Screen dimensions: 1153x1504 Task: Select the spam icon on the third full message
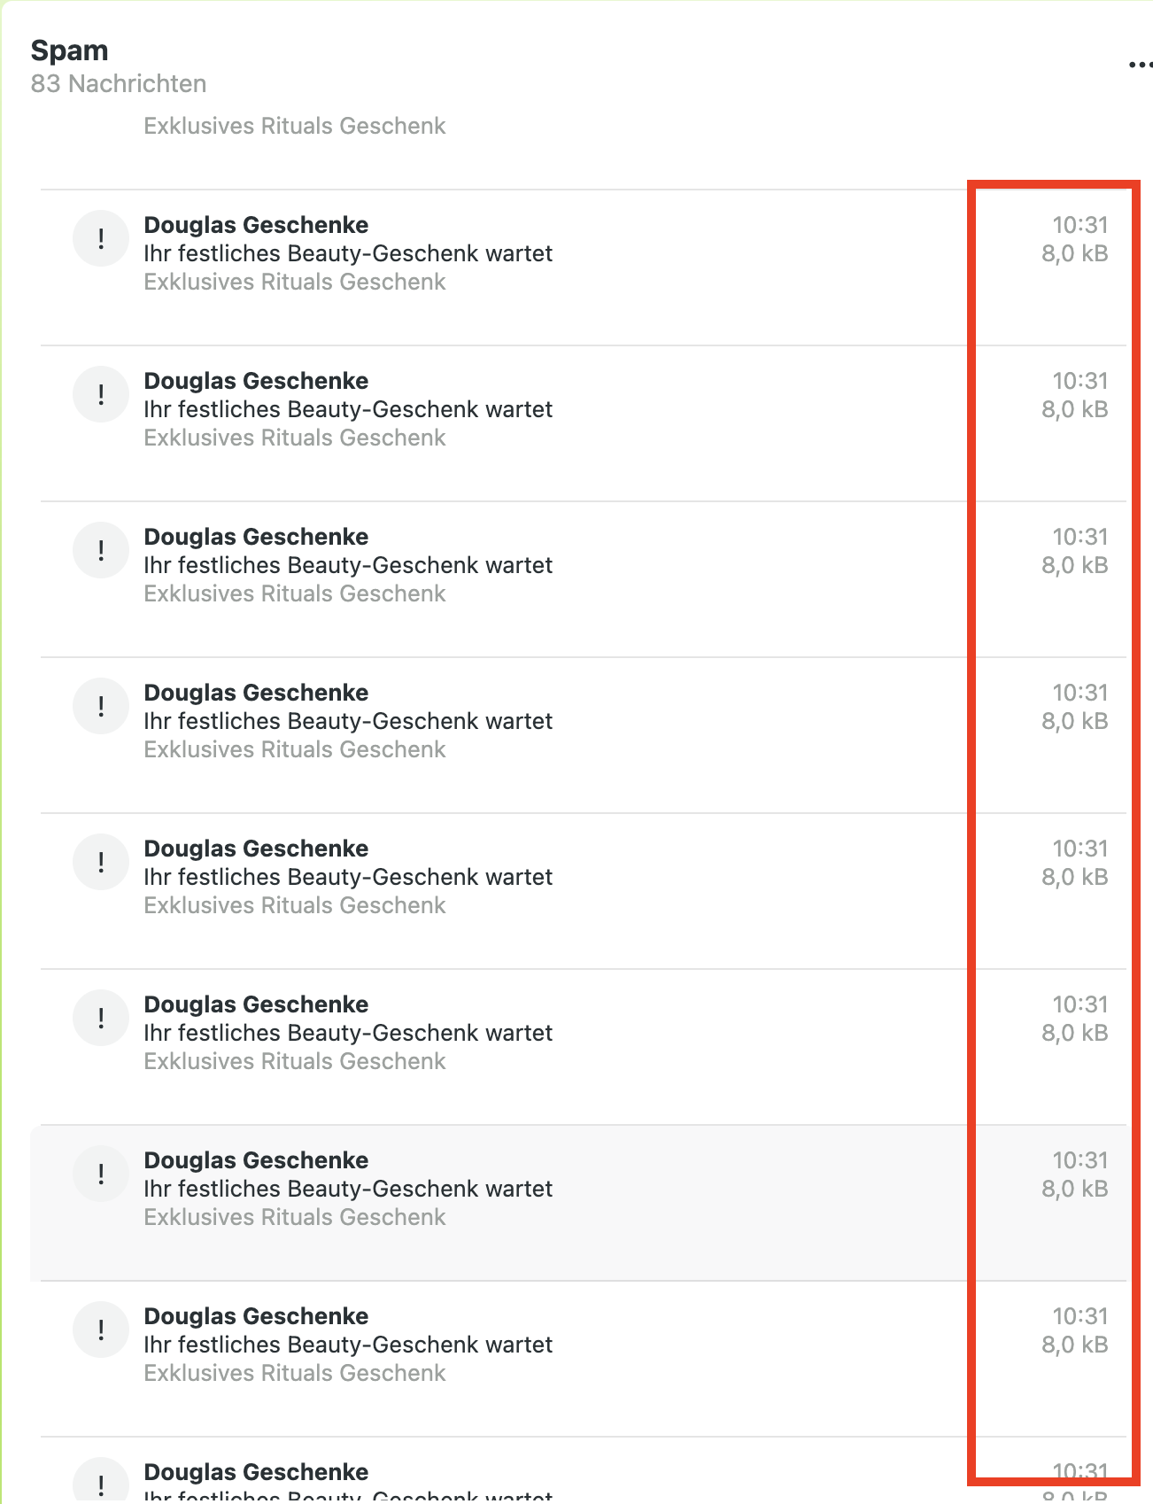tap(101, 550)
